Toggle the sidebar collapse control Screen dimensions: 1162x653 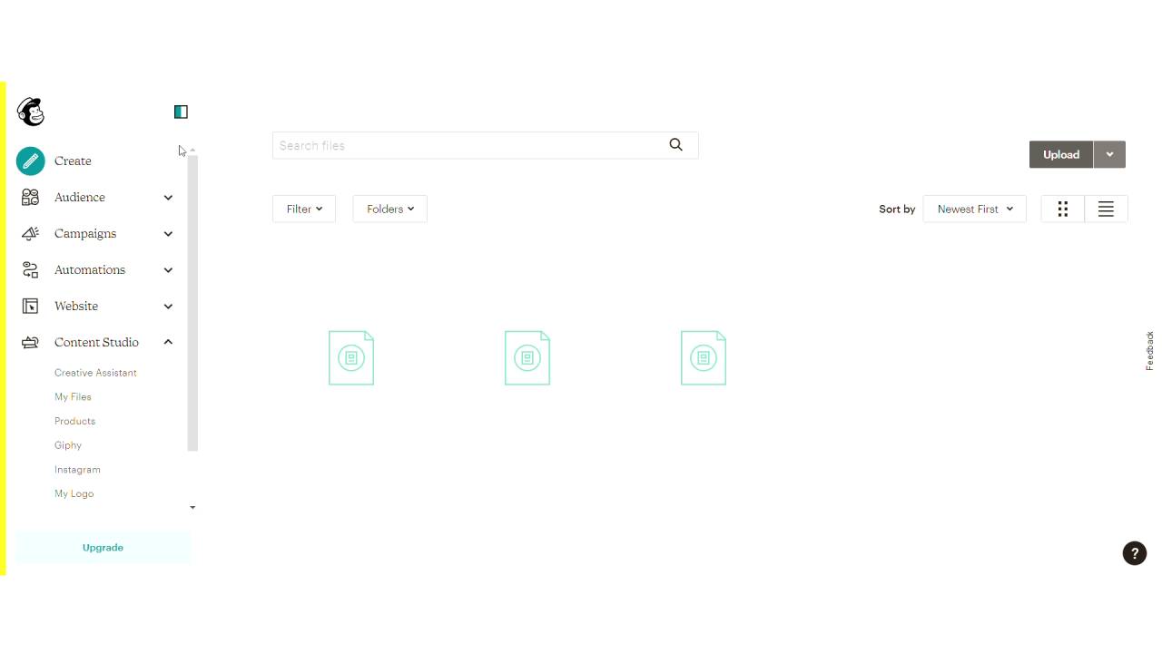(x=181, y=111)
